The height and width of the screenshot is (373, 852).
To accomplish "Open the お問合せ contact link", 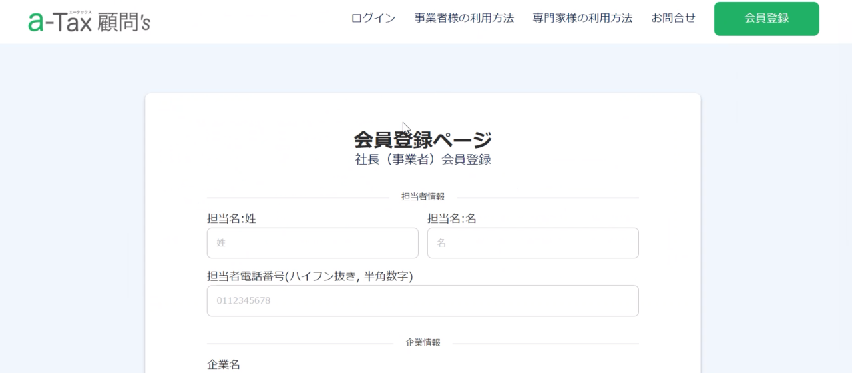I will click(x=673, y=19).
